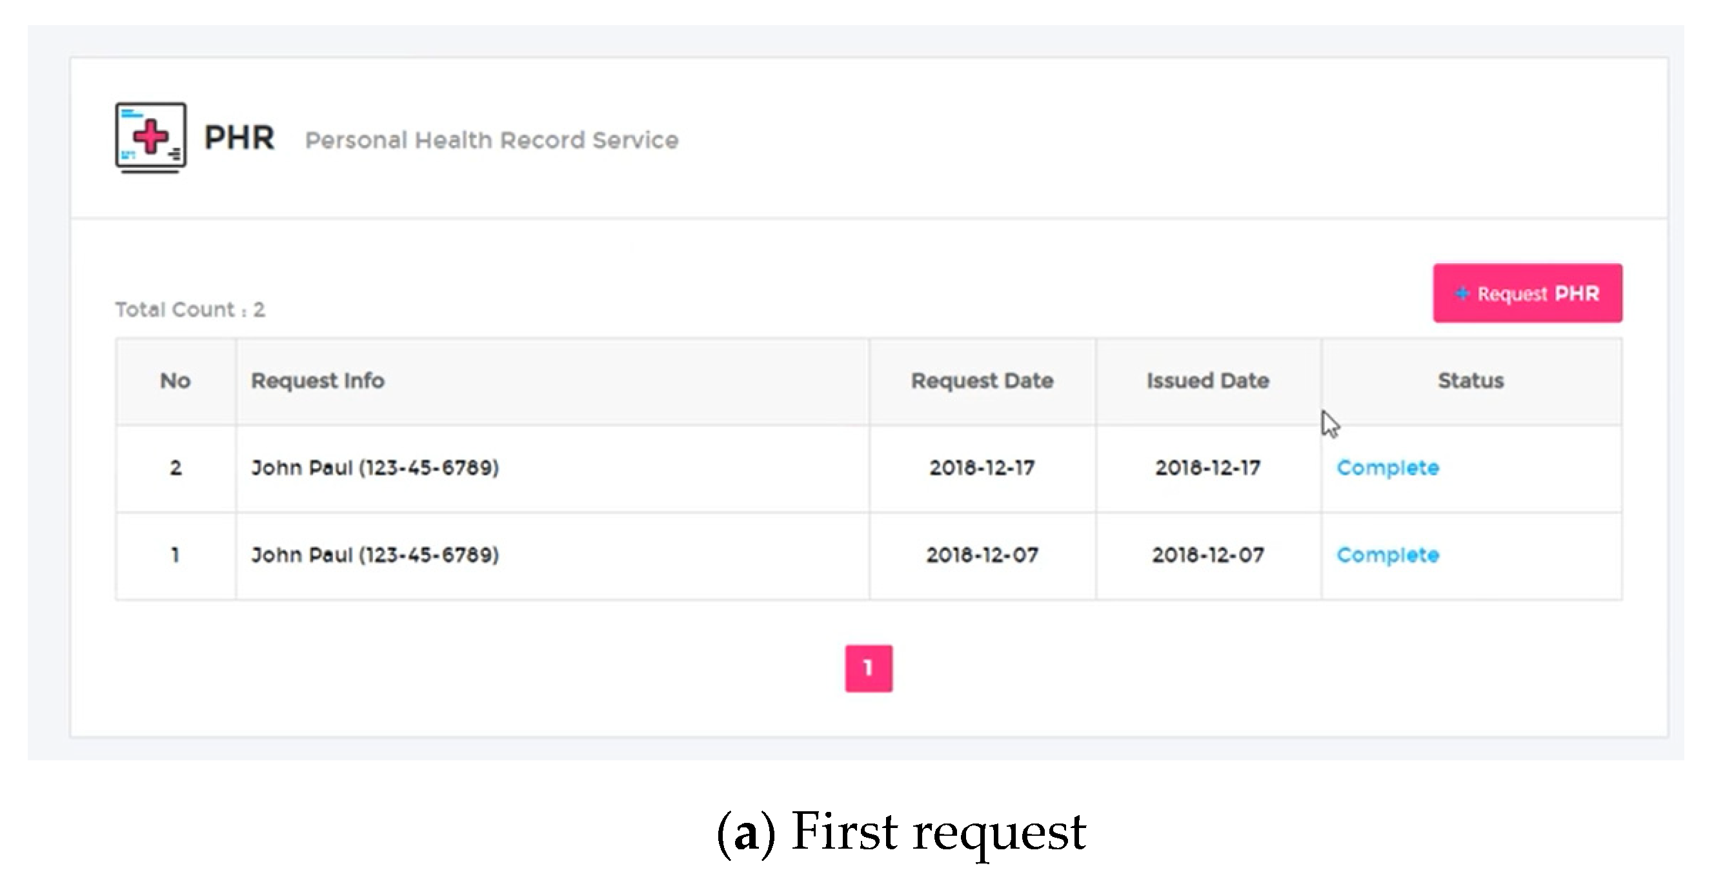
Task: Open Complete status for request number 2
Action: [1388, 468]
